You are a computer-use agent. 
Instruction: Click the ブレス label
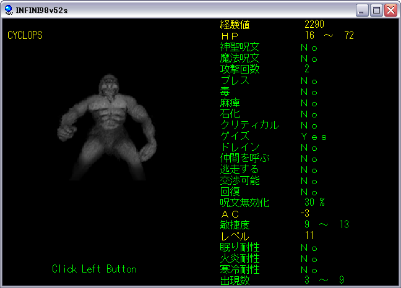click(235, 80)
